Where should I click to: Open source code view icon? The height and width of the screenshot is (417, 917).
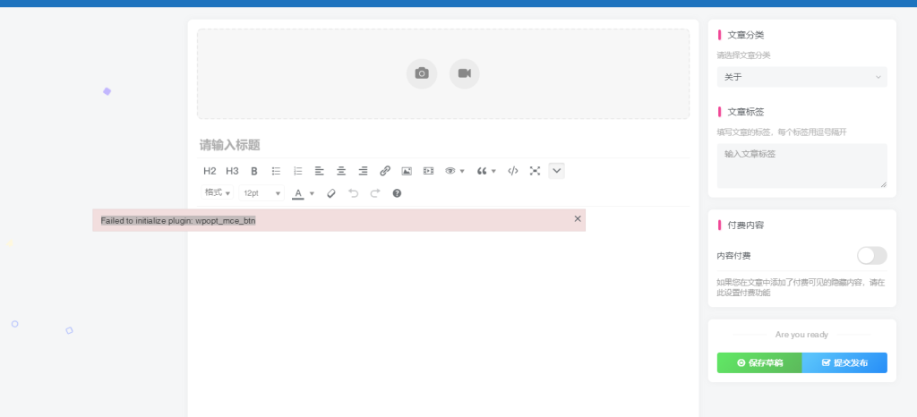click(x=513, y=171)
